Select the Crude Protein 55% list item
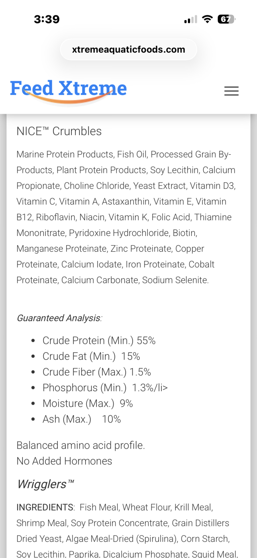Image resolution: width=257 pixels, height=558 pixels. point(99,341)
